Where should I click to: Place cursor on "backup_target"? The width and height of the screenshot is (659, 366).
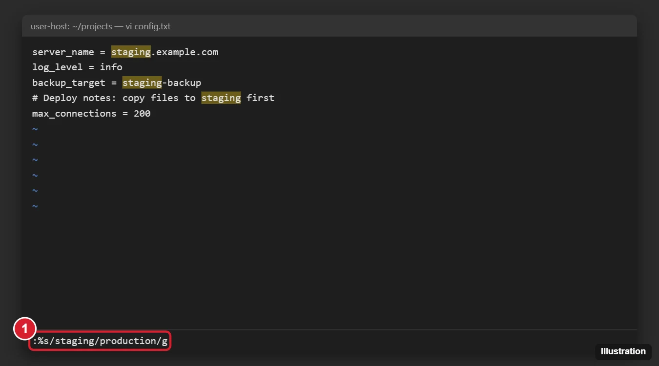coord(69,82)
